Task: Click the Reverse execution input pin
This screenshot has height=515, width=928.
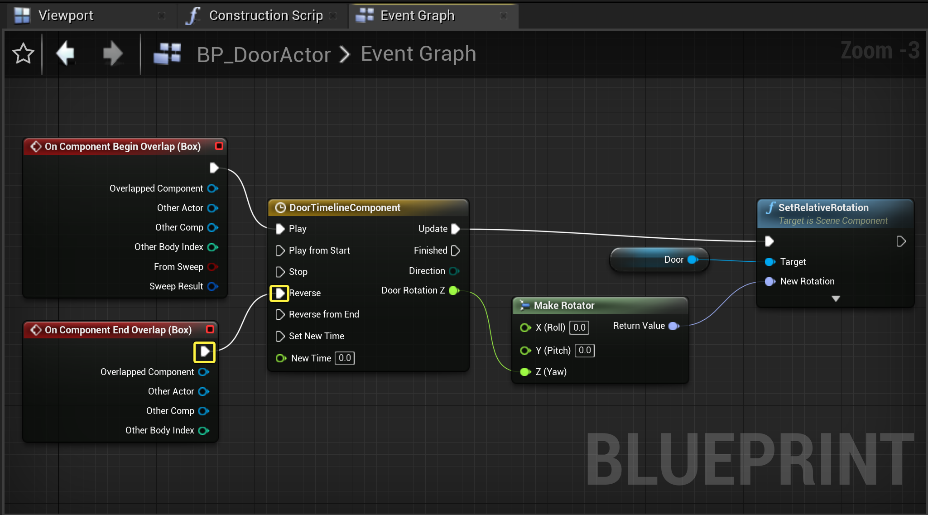Action: 280,293
